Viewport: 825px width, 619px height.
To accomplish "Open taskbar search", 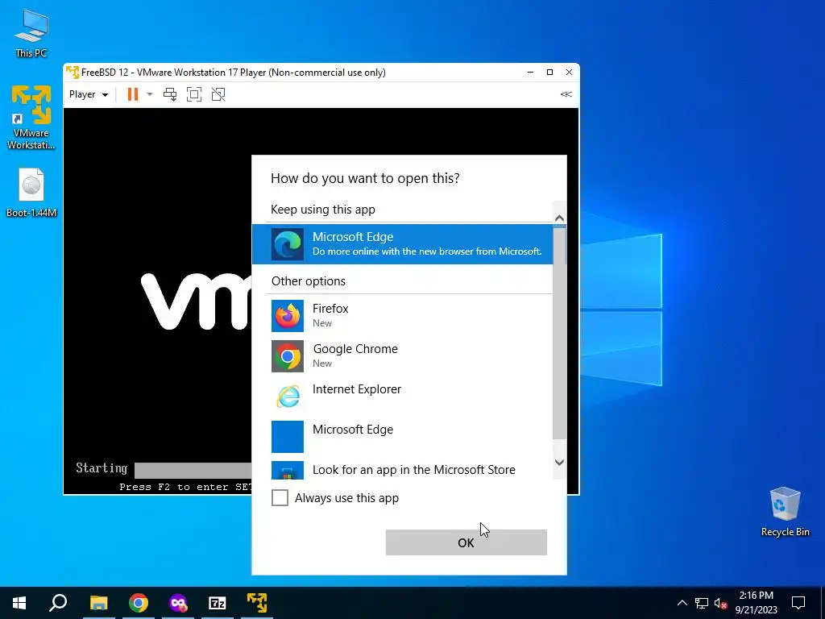I will pyautogui.click(x=58, y=603).
